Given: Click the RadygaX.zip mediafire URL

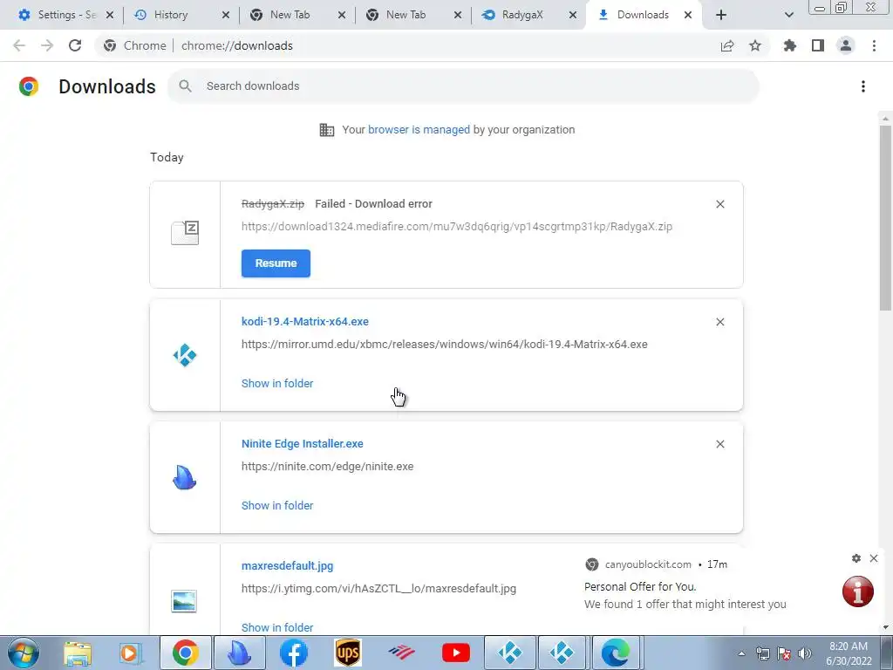Looking at the screenshot, I should (457, 227).
